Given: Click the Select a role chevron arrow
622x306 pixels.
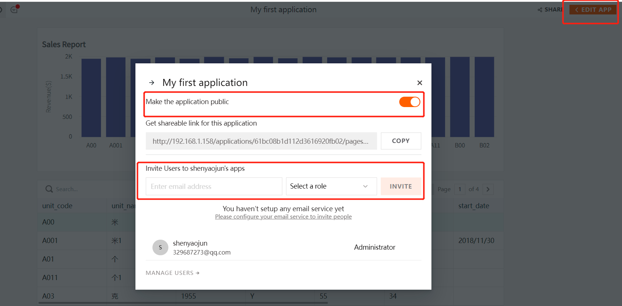Looking at the screenshot, I should 365,186.
